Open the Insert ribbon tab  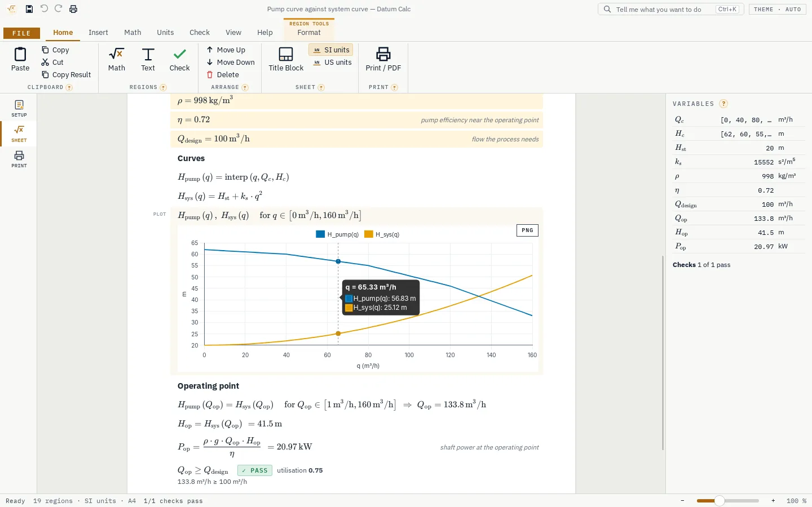[x=98, y=33]
